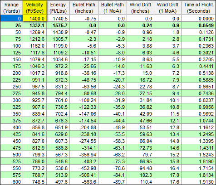The width and height of the screenshot is (216, 185).
Task: Click the Wind Drift (inches) header
Action: point(140,8)
